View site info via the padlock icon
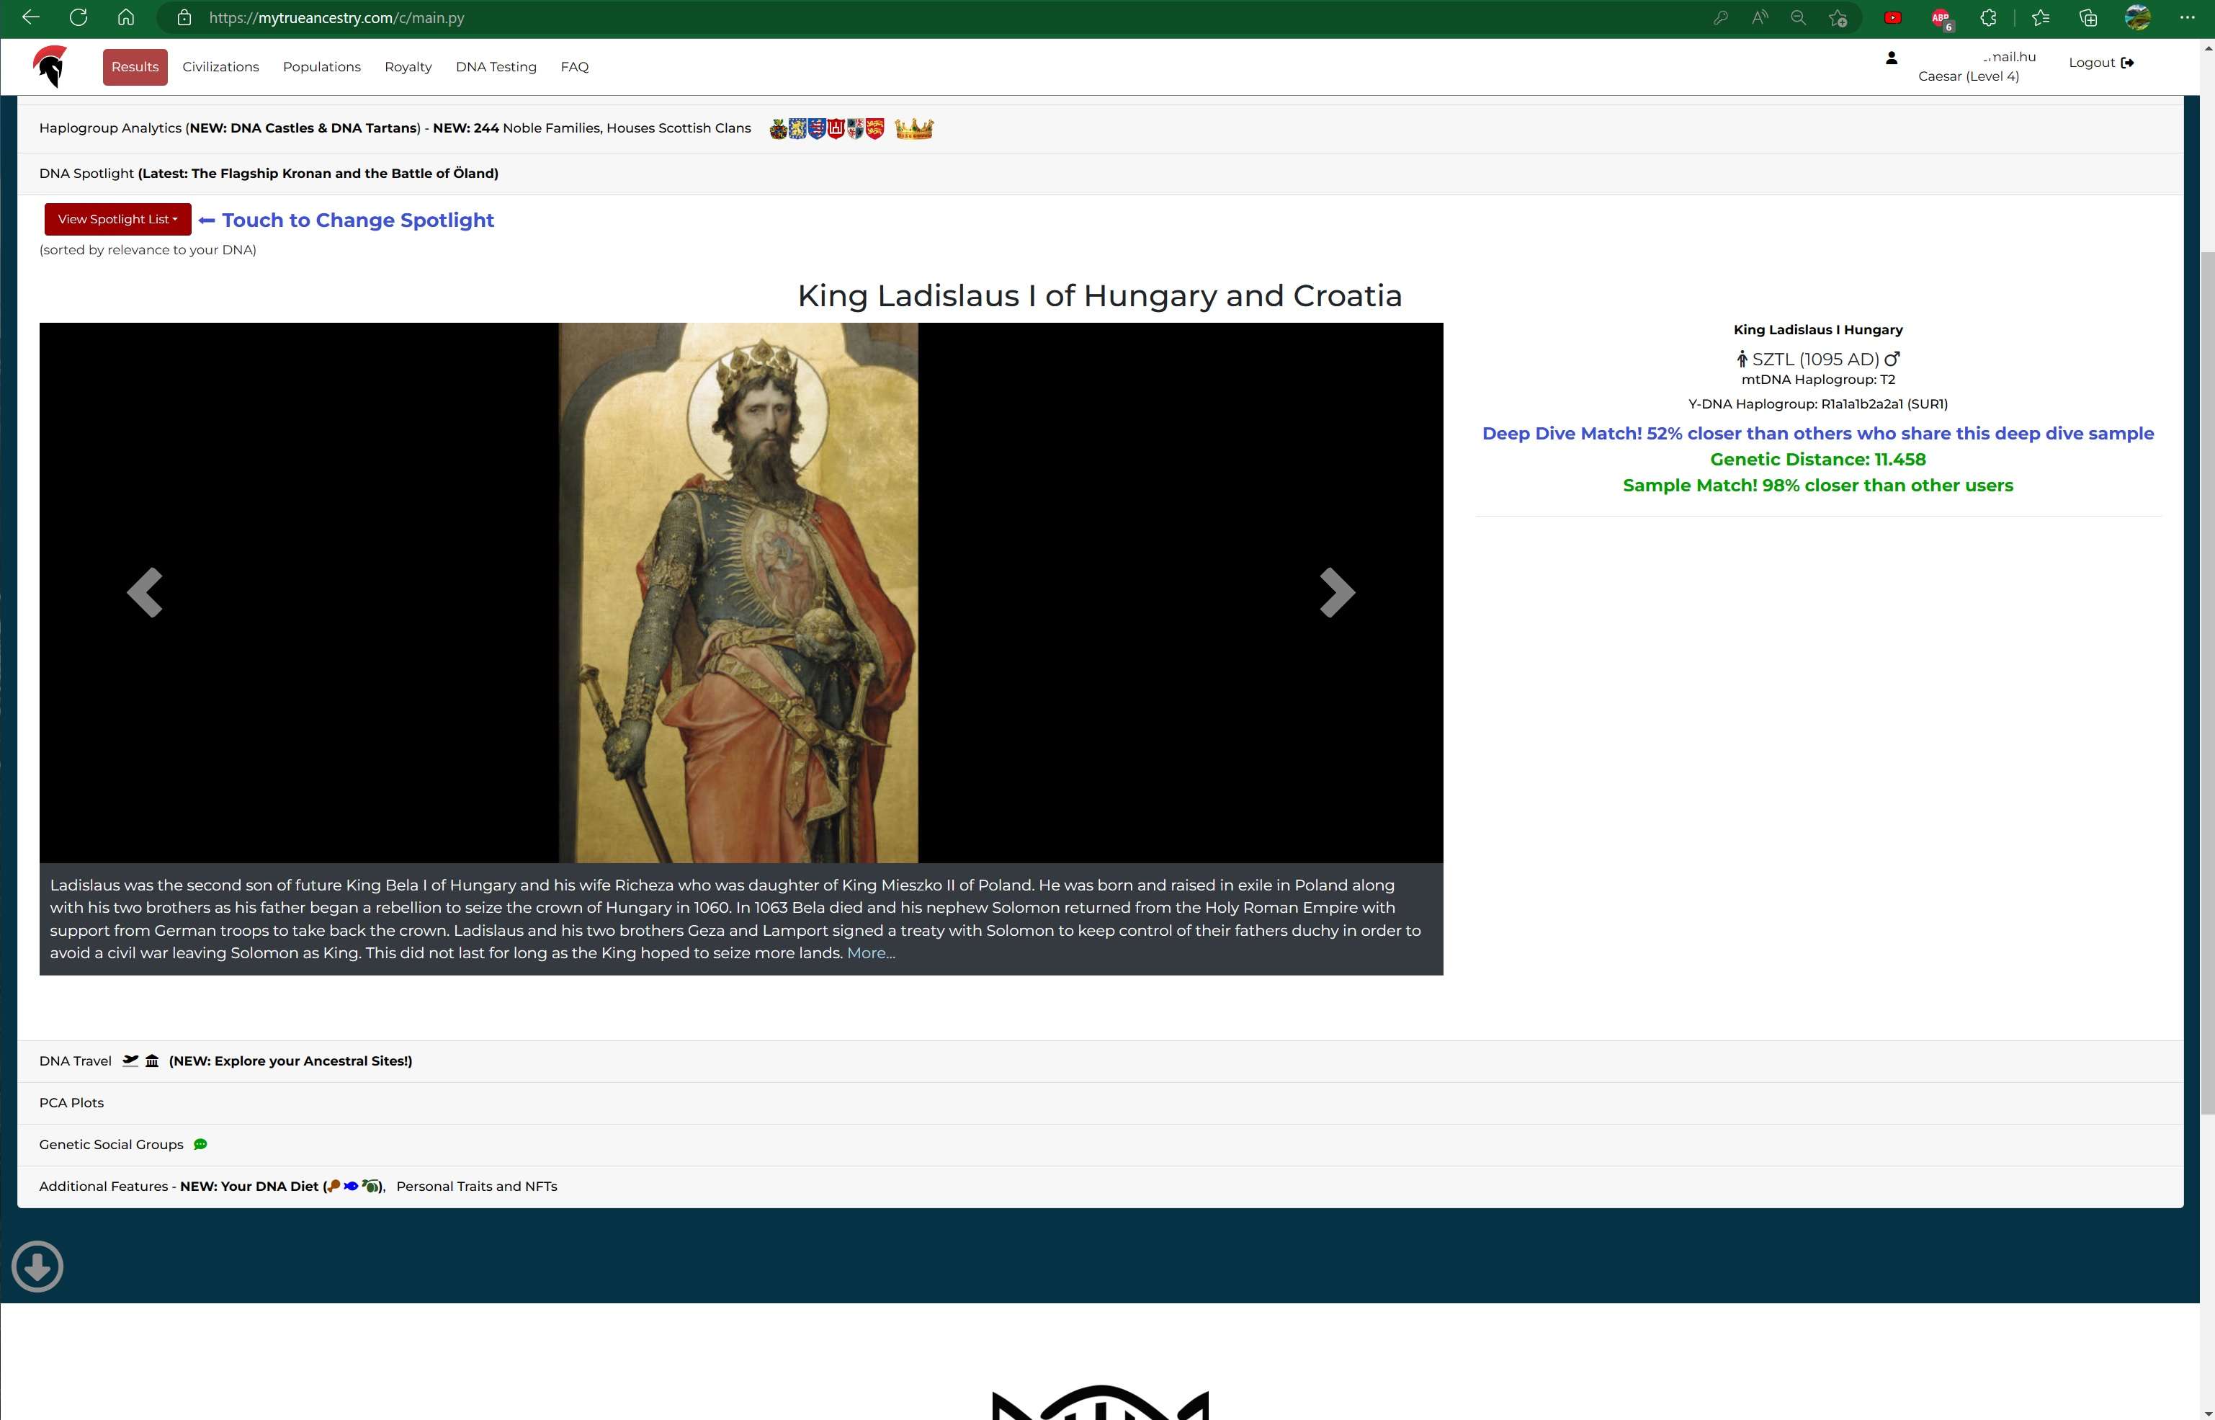2215x1420 pixels. coord(184,17)
